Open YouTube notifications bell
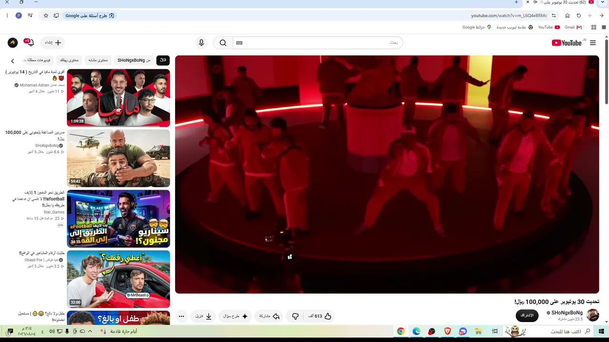The image size is (609, 342). [x=30, y=43]
